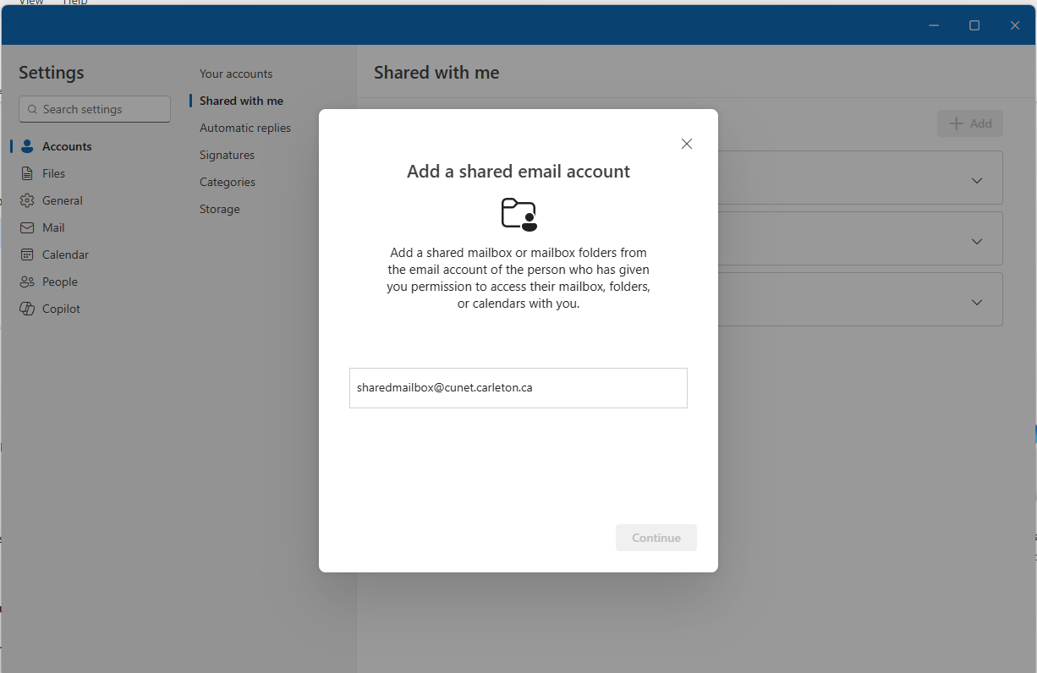Close the Add a shared email account dialog
Image resolution: width=1037 pixels, height=673 pixels.
coord(687,144)
